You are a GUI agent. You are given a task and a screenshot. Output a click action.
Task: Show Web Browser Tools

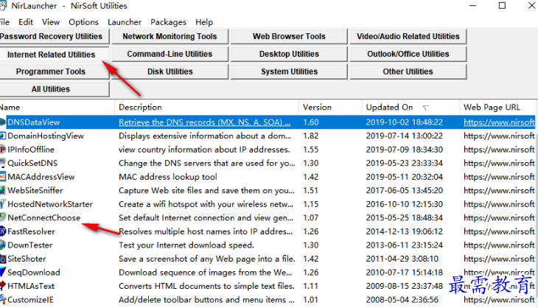(289, 36)
